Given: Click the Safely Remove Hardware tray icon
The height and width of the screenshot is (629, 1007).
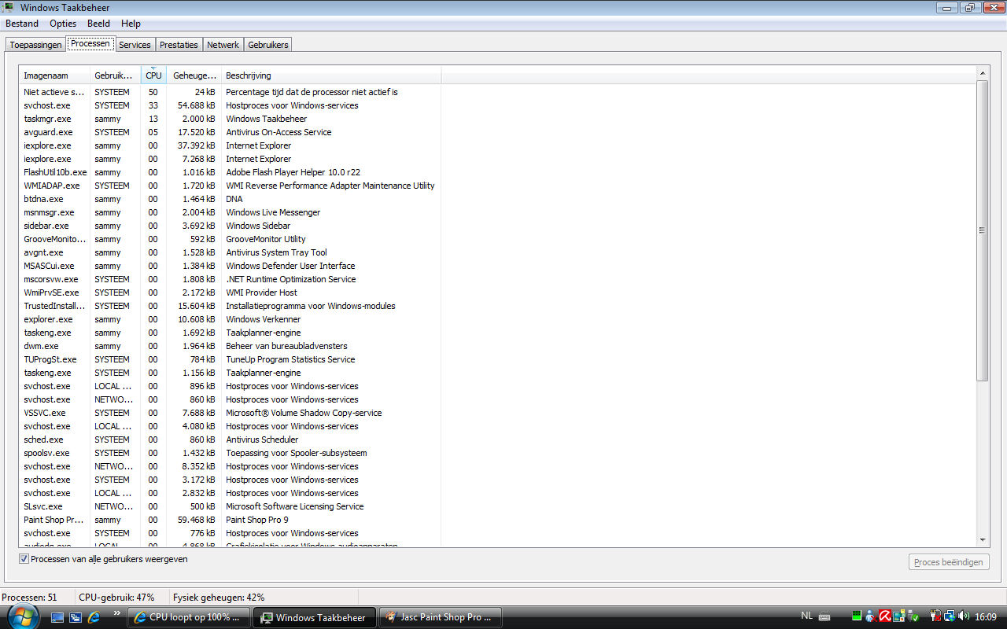Looking at the screenshot, I should (x=913, y=616).
